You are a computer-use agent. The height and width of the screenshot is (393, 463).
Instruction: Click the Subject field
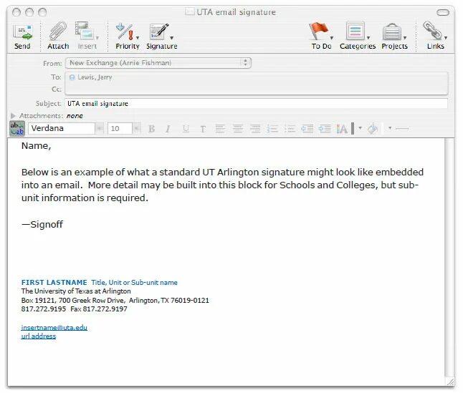tap(256, 104)
